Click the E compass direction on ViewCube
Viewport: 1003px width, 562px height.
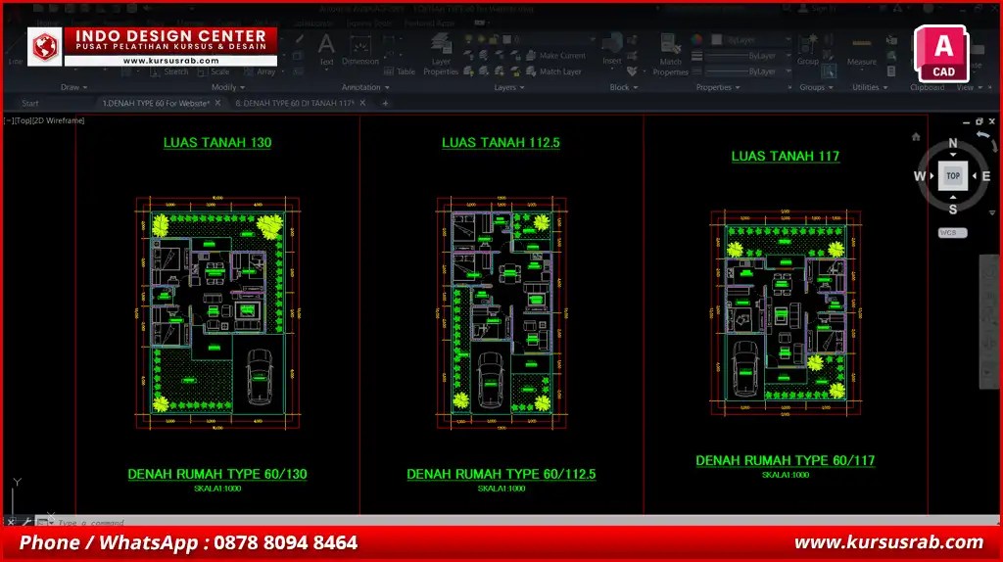point(985,176)
